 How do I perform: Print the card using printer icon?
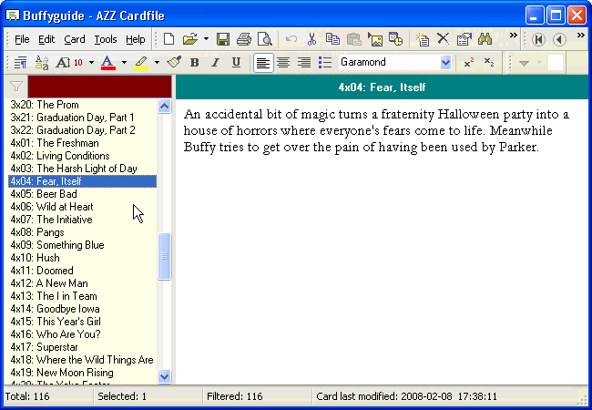244,39
